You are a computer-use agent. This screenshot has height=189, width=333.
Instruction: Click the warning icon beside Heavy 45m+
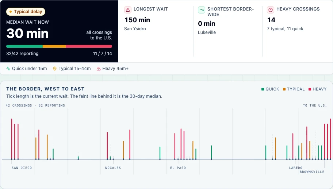tap(99, 69)
